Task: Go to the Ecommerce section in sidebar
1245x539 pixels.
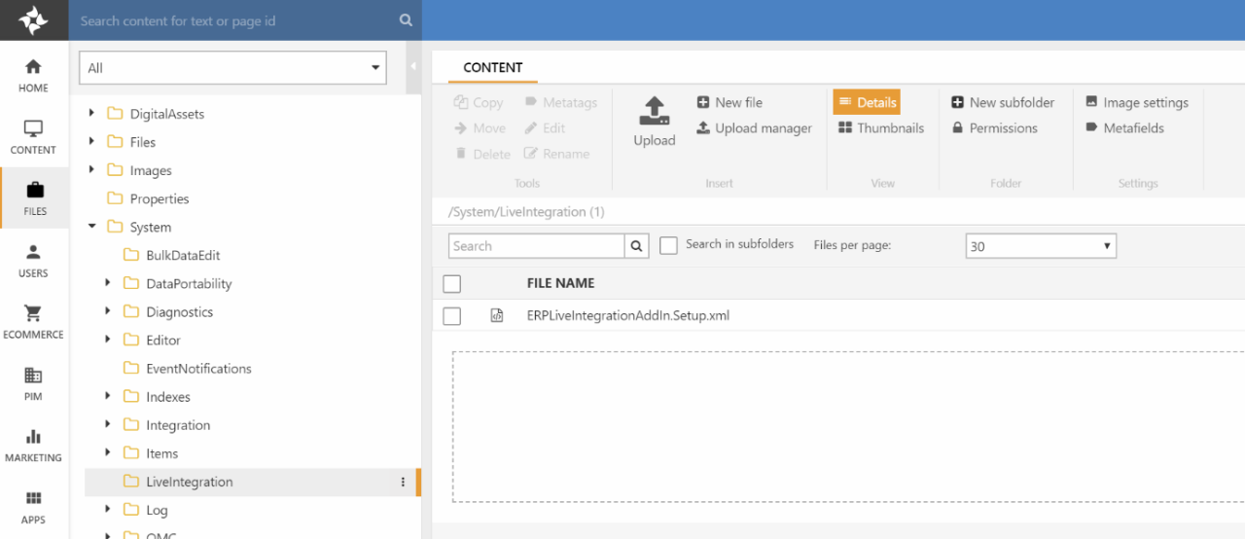Action: [x=33, y=321]
